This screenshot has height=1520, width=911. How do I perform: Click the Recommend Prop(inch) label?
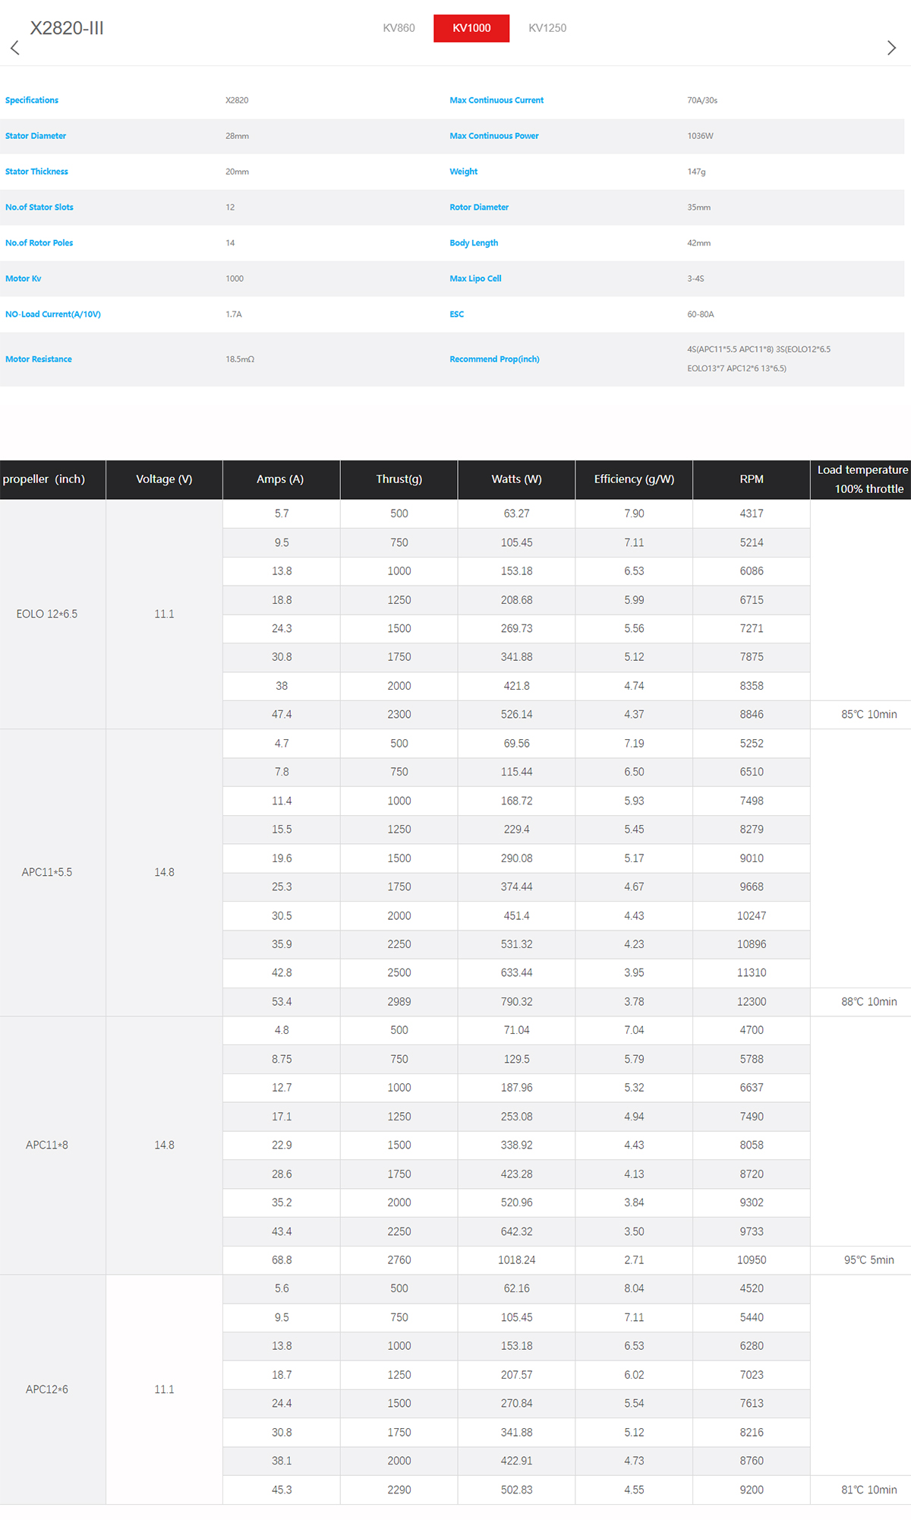494,359
